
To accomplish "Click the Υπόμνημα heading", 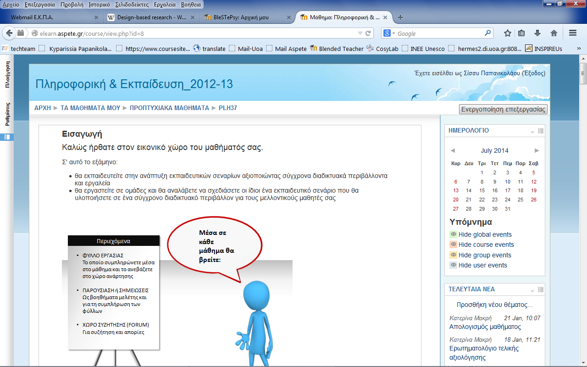I will 471,222.
